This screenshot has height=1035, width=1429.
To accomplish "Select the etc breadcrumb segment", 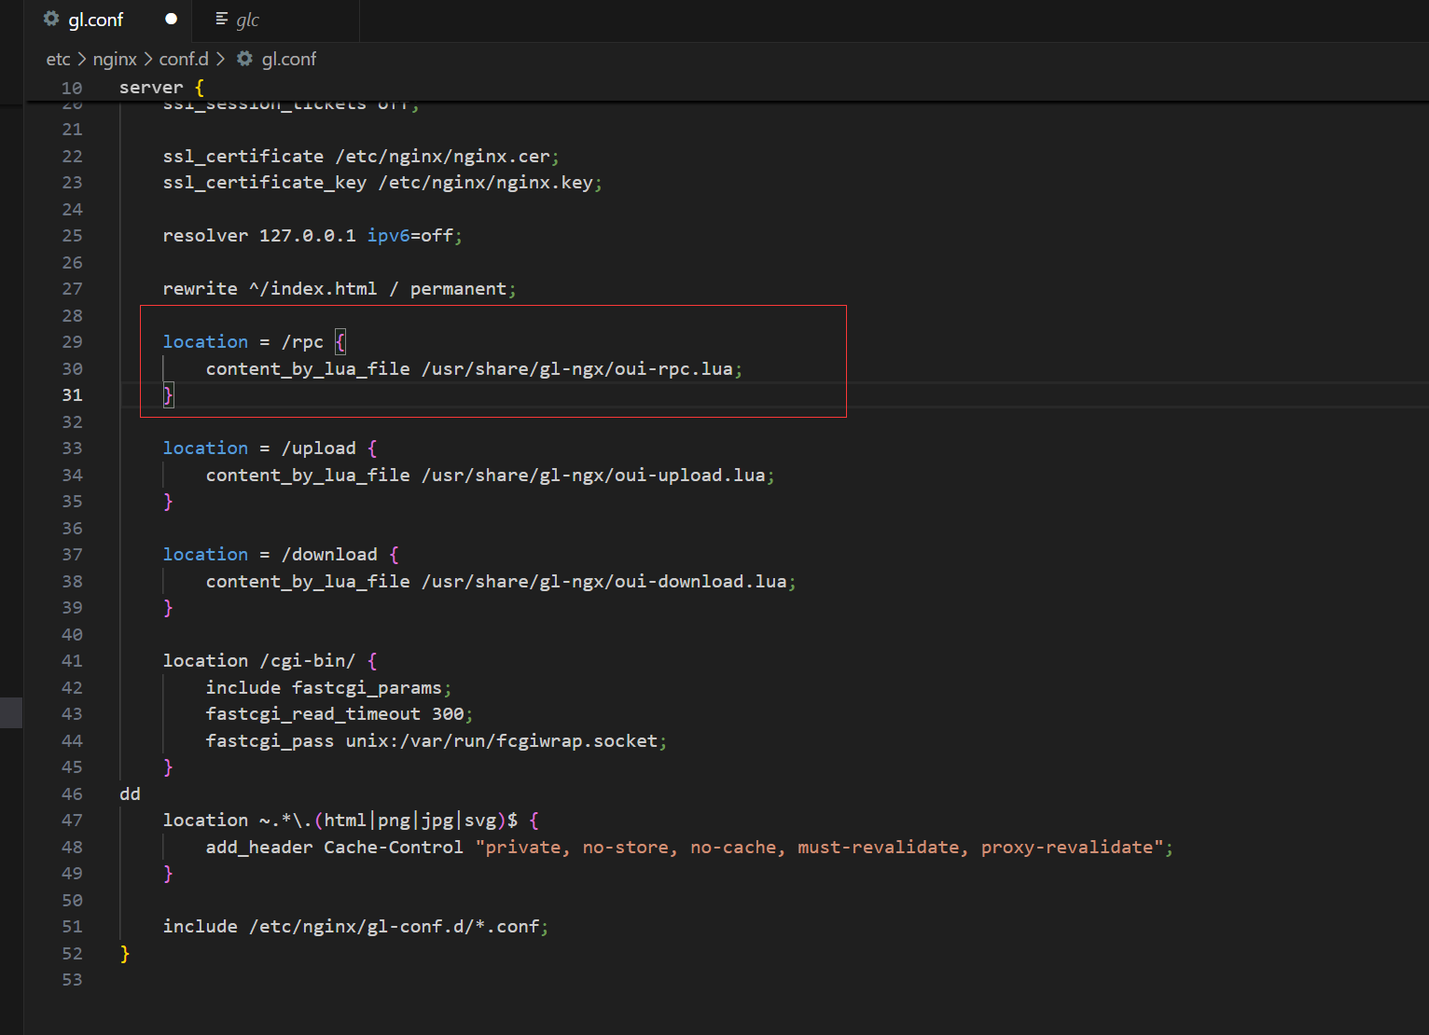I will [58, 59].
